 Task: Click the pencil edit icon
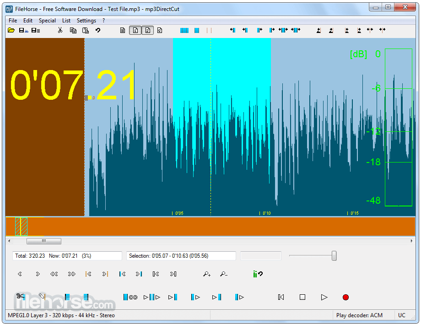(42, 296)
